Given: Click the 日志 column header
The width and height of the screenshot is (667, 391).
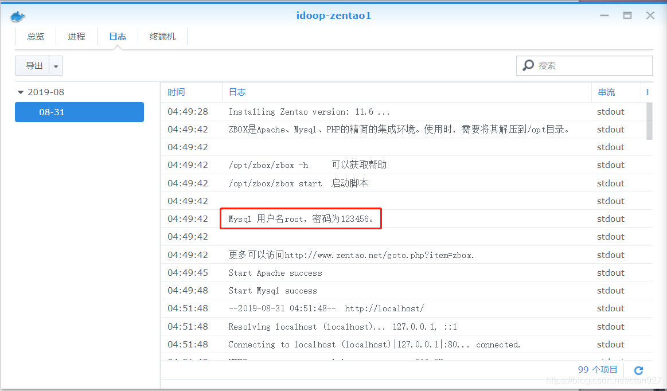Looking at the screenshot, I should point(407,92).
